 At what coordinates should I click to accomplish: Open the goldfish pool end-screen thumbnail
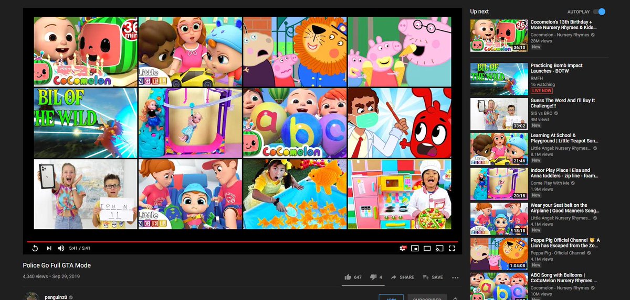pos(295,194)
